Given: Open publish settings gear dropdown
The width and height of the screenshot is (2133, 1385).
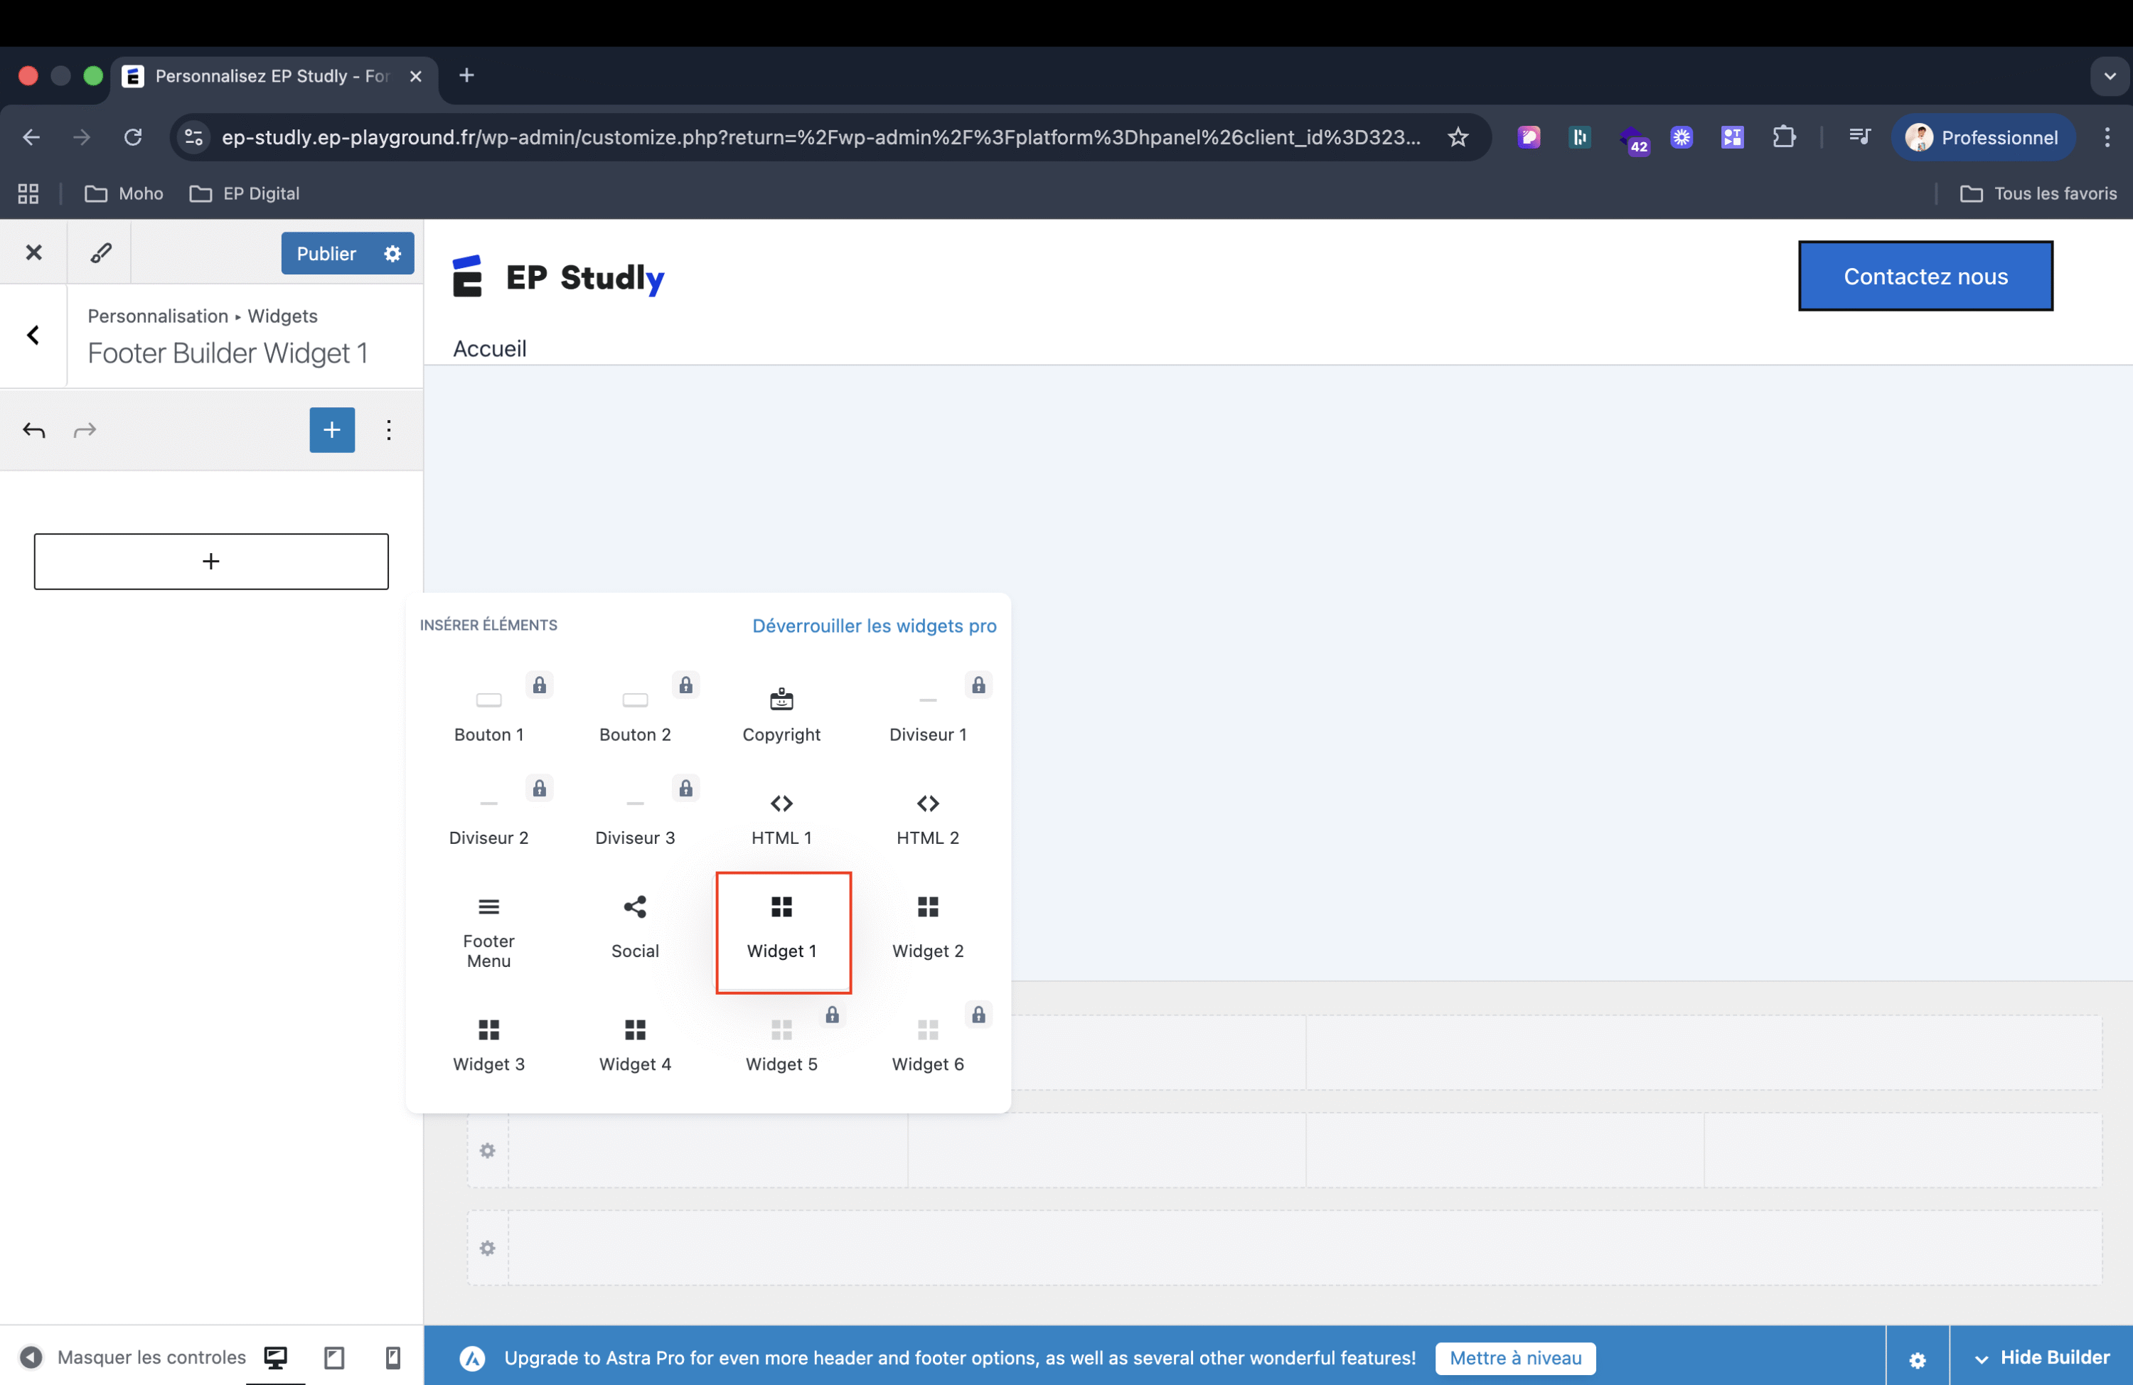Looking at the screenshot, I should [x=392, y=254].
